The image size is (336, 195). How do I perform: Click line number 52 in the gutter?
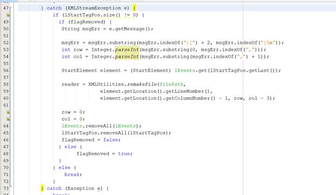(6, 43)
